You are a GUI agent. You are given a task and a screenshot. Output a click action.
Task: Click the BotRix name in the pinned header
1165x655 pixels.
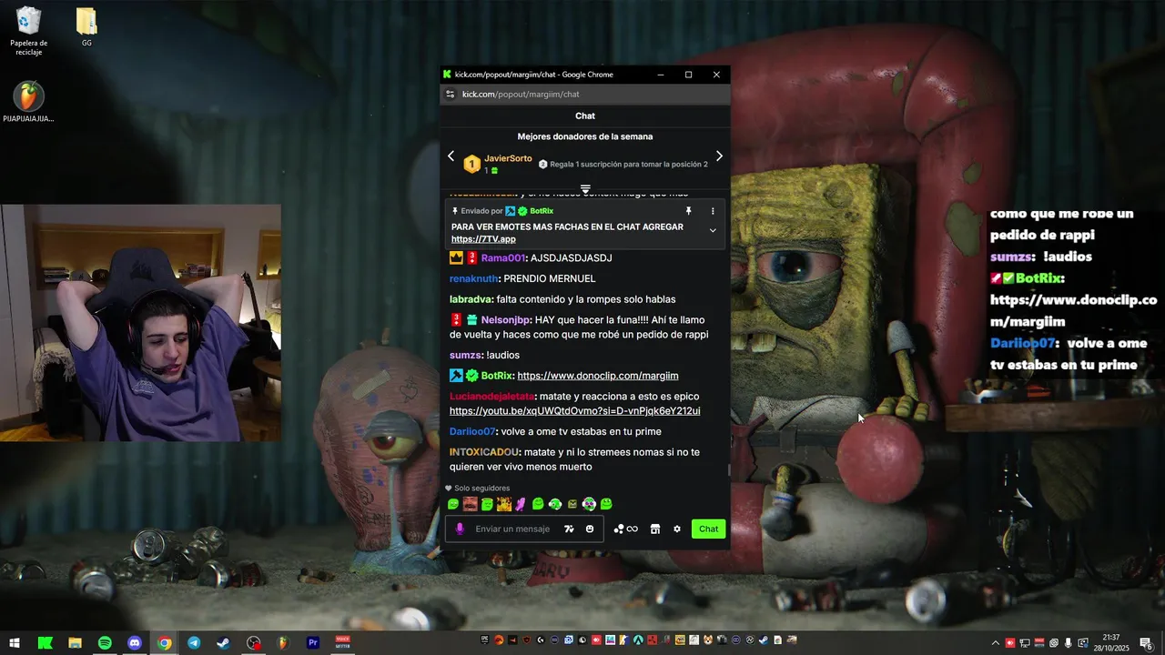pos(541,211)
